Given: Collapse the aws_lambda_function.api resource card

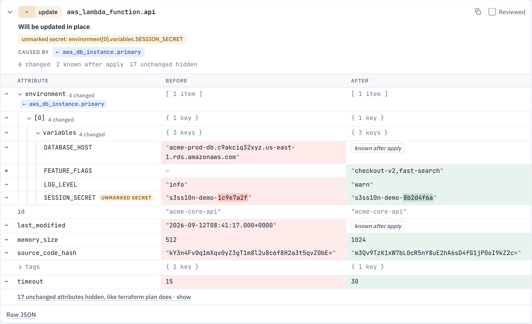Looking at the screenshot, I should coord(10,12).
